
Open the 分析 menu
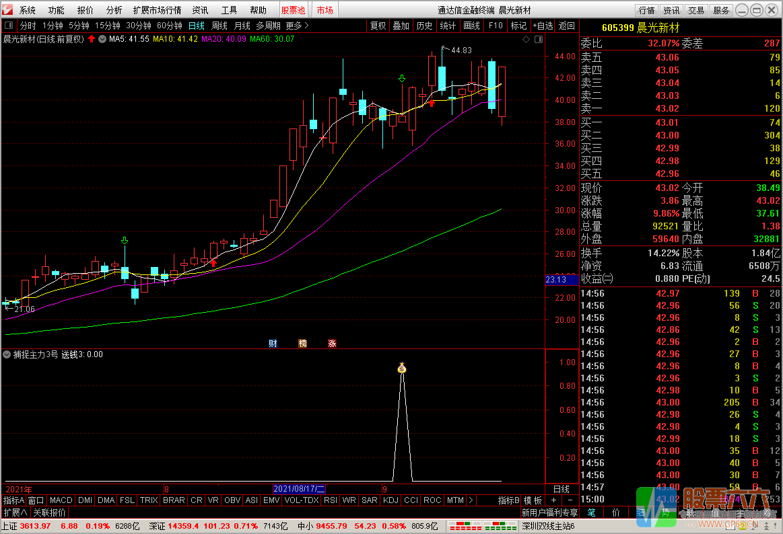tap(114, 10)
